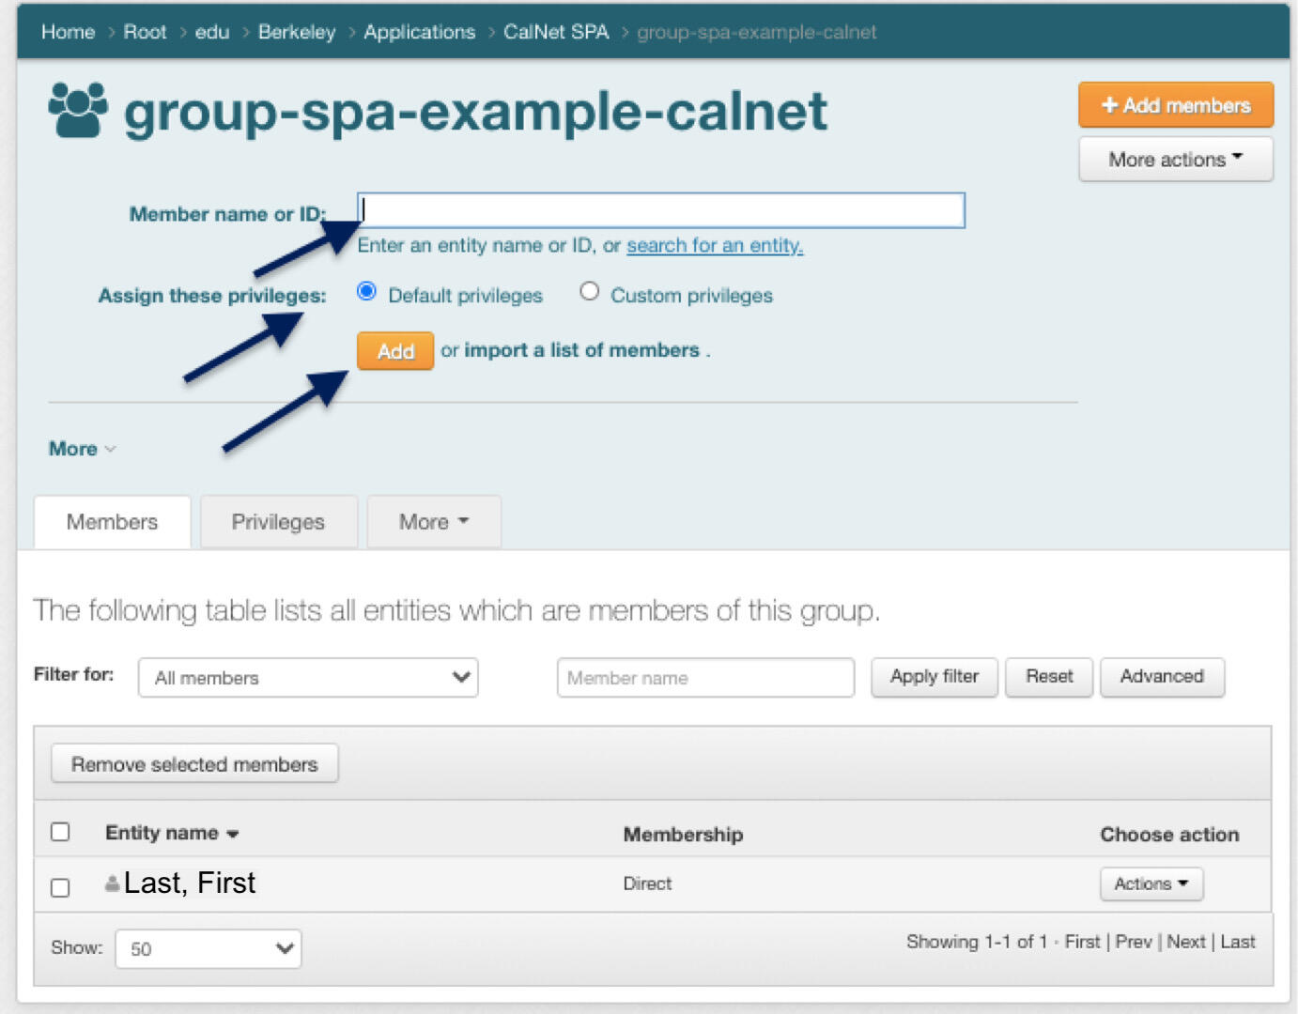Viewport: 1298px width, 1014px height.
Task: Open the More actions dropdown
Action: pos(1175,159)
